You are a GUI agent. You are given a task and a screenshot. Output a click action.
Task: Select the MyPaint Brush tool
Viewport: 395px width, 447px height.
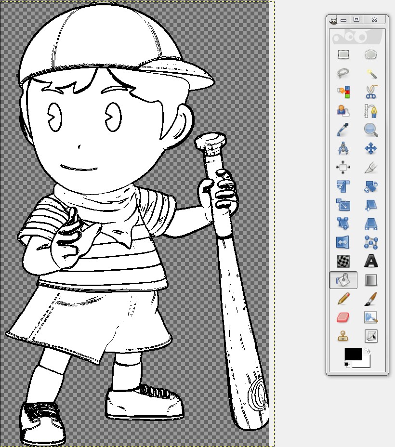[370, 317]
